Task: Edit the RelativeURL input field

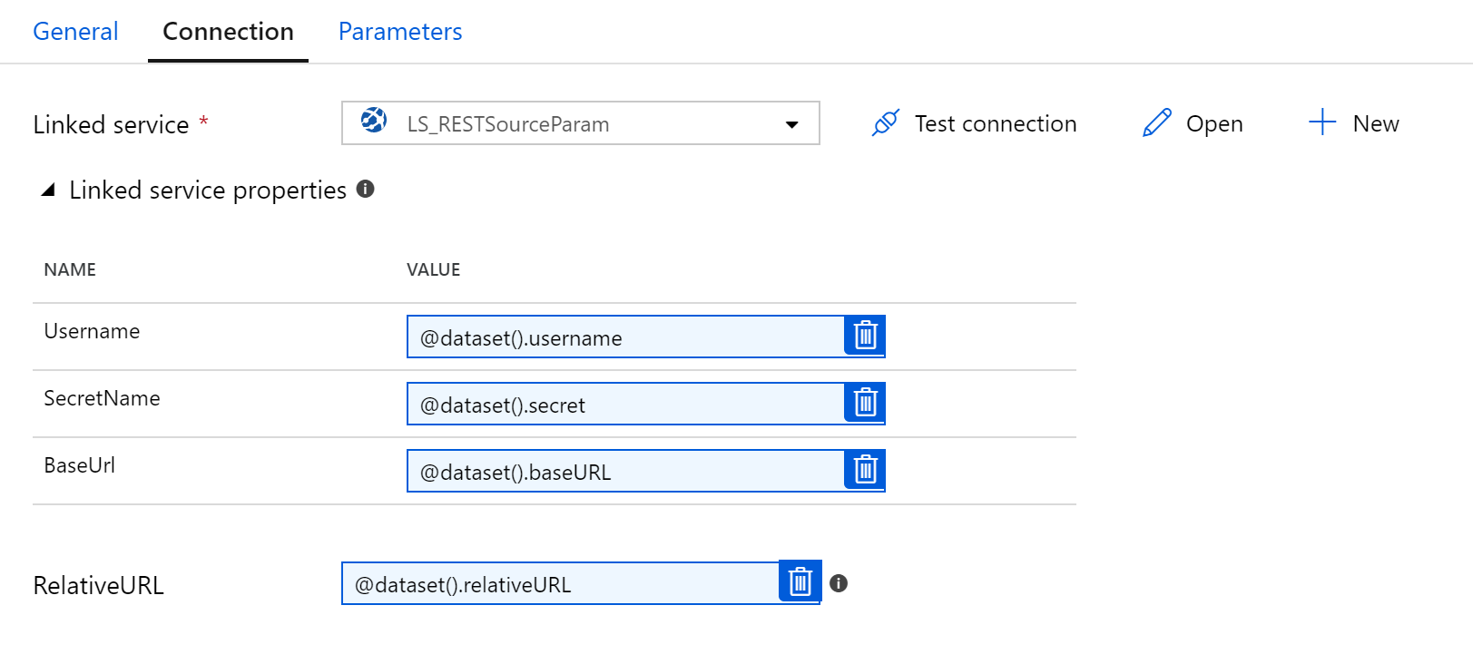Action: (560, 584)
